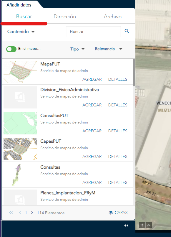Click map upward caret expand icon
This screenshot has height=237, width=171.
pyautogui.click(x=149, y=225)
